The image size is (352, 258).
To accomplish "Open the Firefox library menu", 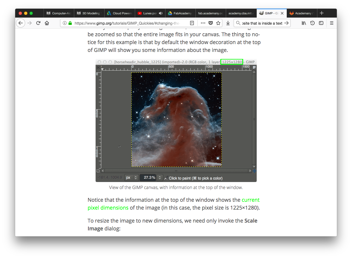I will [304, 23].
